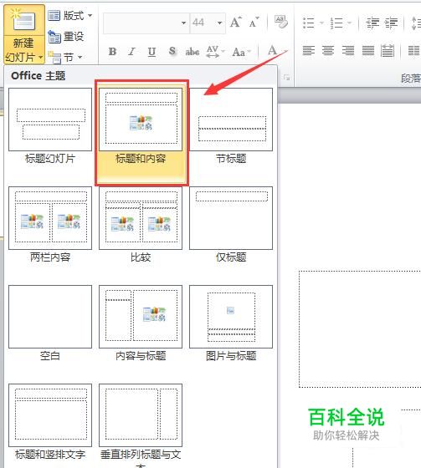
Task: Increase list indent level
Action: tap(391, 23)
